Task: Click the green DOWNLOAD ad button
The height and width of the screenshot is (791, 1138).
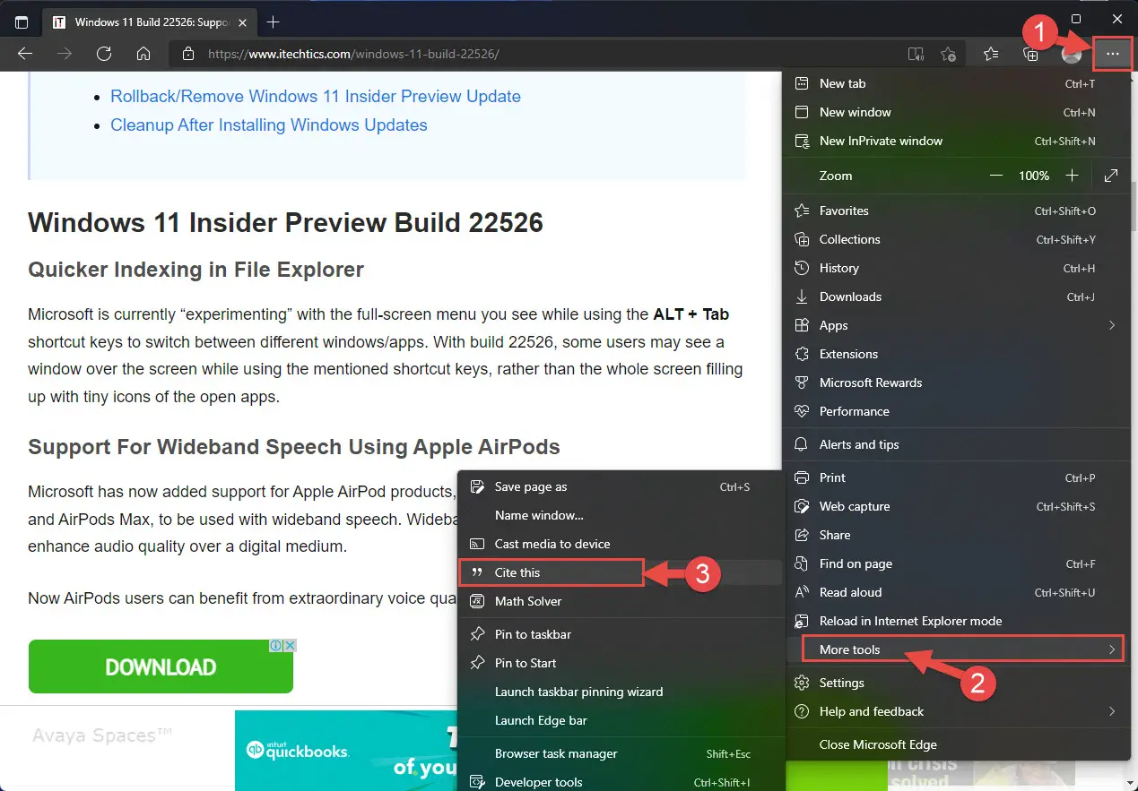Action: point(161,666)
